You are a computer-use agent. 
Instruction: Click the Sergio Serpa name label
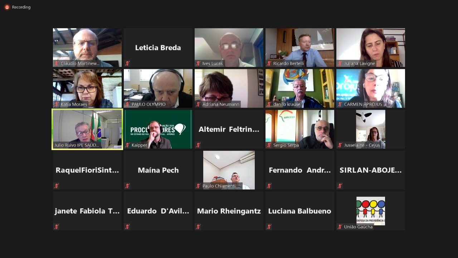(x=286, y=145)
